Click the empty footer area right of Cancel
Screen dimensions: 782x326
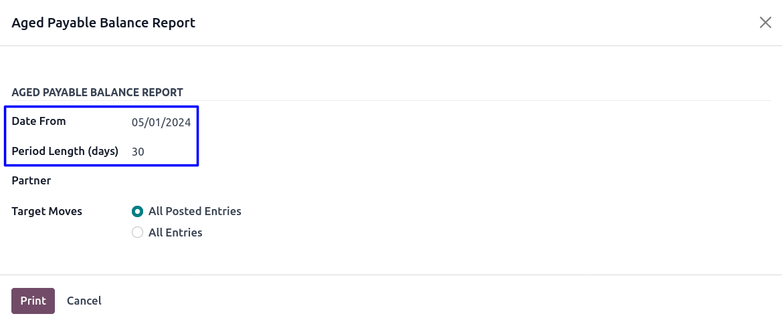point(401,301)
